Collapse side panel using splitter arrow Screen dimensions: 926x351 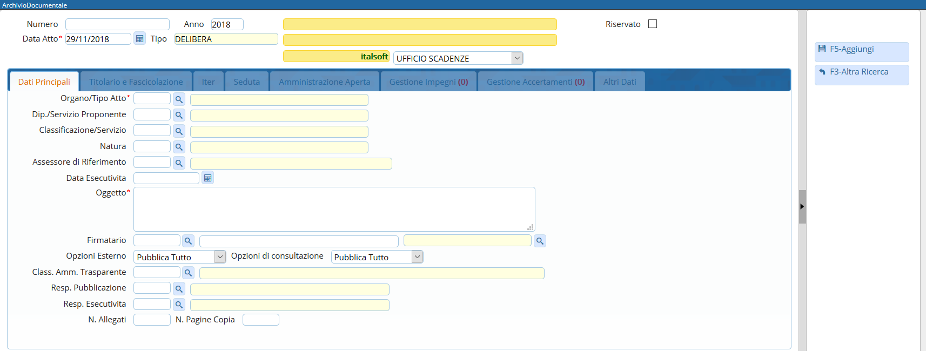pyautogui.click(x=802, y=206)
